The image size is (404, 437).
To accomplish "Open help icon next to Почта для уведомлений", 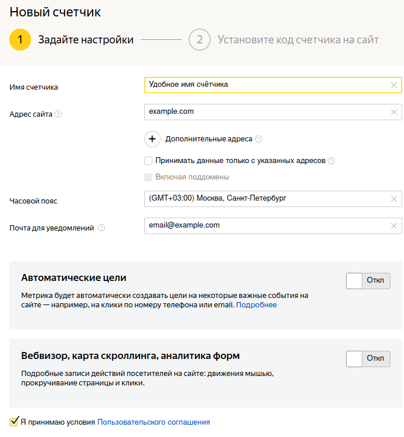I will [x=101, y=228].
